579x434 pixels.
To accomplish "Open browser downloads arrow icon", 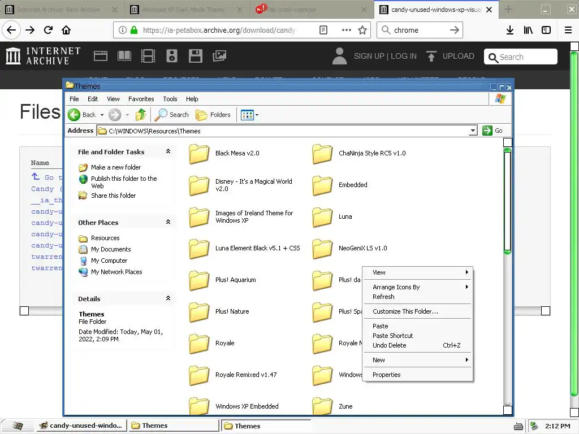I will point(509,30).
